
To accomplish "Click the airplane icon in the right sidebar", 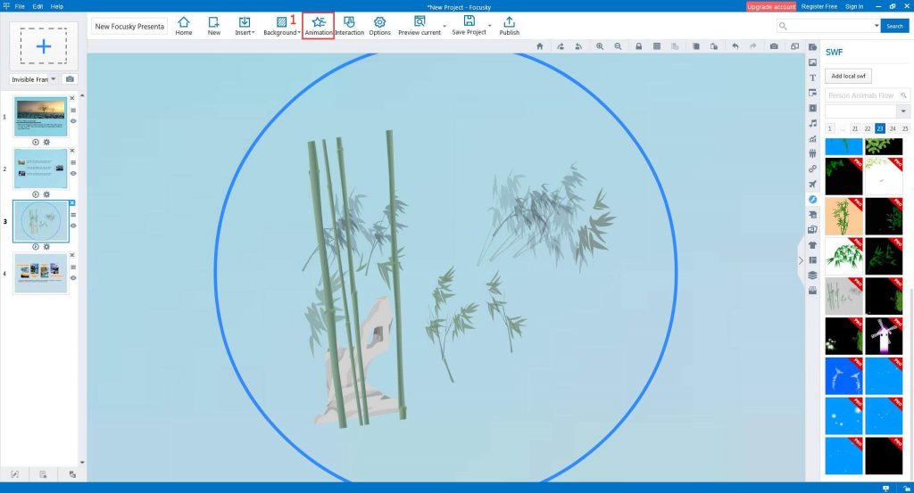I will [x=812, y=184].
